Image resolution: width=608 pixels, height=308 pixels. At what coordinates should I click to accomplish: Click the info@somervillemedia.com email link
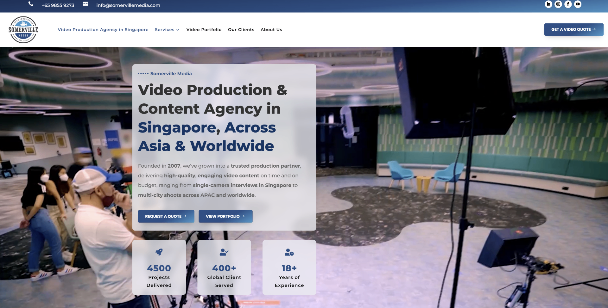click(x=128, y=5)
